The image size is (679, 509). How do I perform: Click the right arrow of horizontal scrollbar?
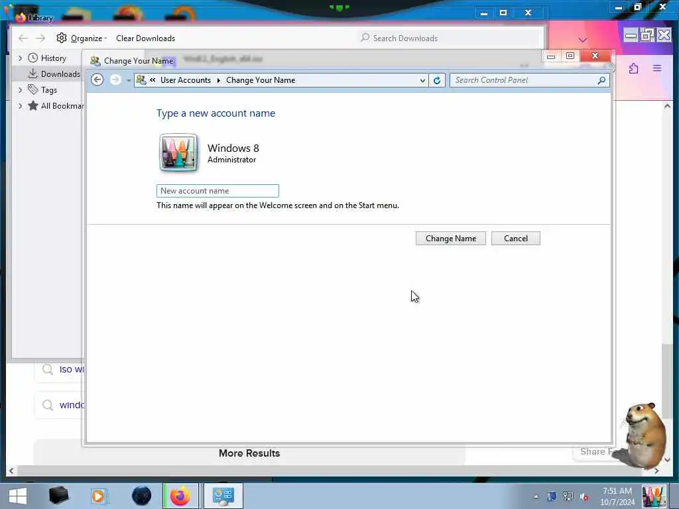[656, 471]
